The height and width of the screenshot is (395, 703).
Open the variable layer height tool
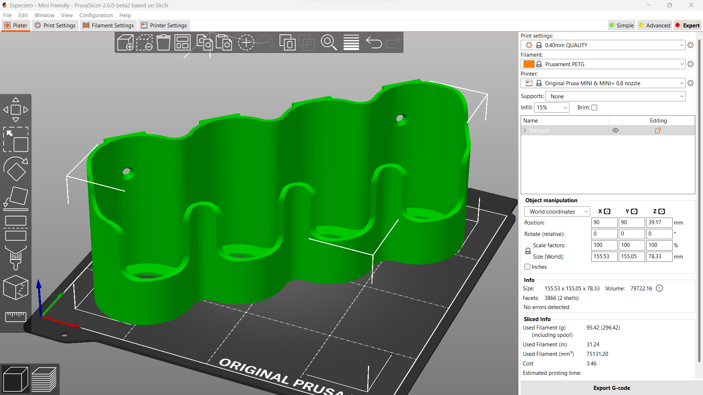[x=351, y=42]
